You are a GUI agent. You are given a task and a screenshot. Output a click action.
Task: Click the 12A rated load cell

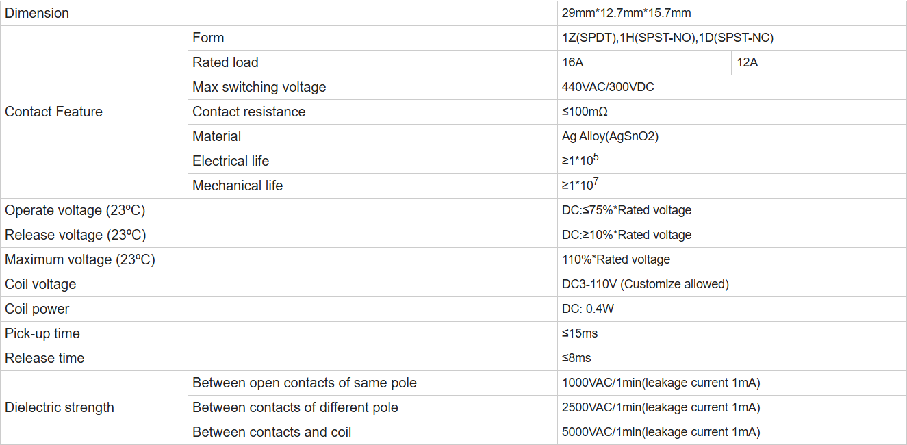pos(748,62)
